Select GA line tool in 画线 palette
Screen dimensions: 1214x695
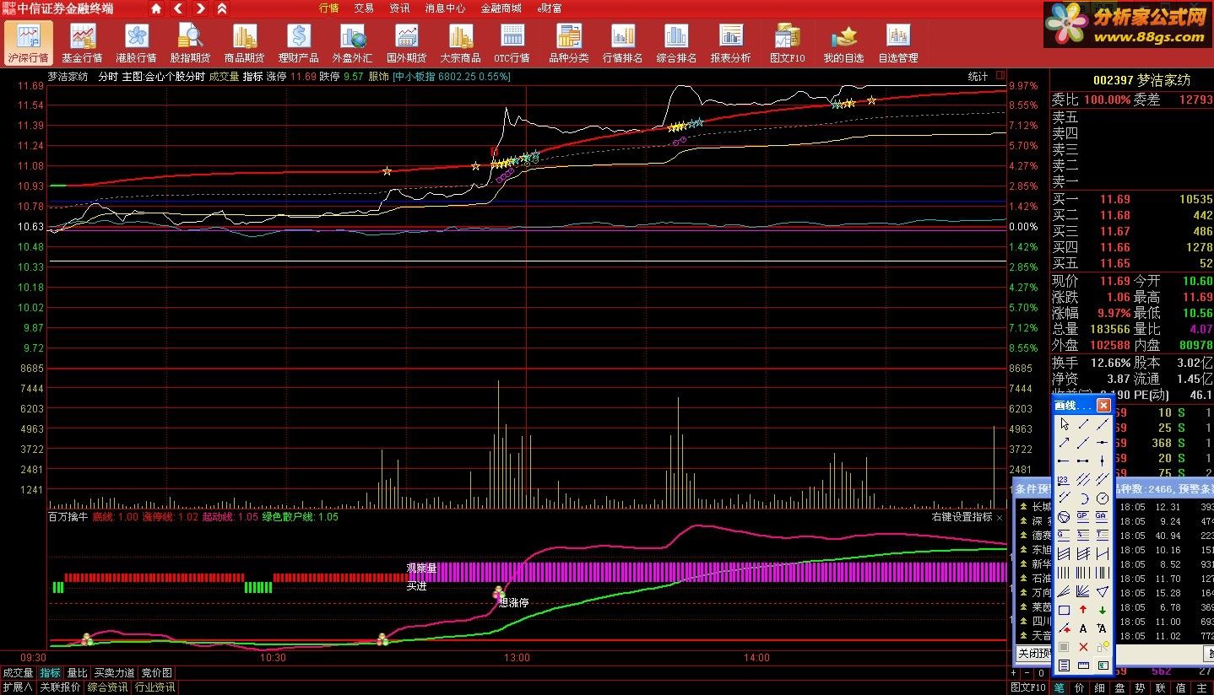[1103, 516]
